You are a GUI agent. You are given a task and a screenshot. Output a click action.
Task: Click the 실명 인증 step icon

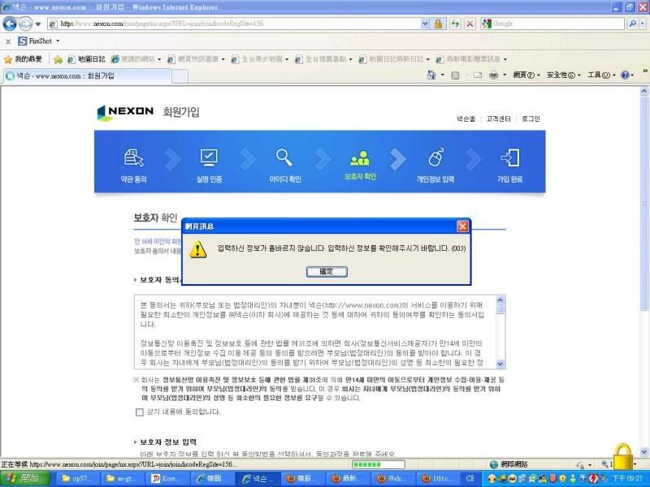point(209,157)
